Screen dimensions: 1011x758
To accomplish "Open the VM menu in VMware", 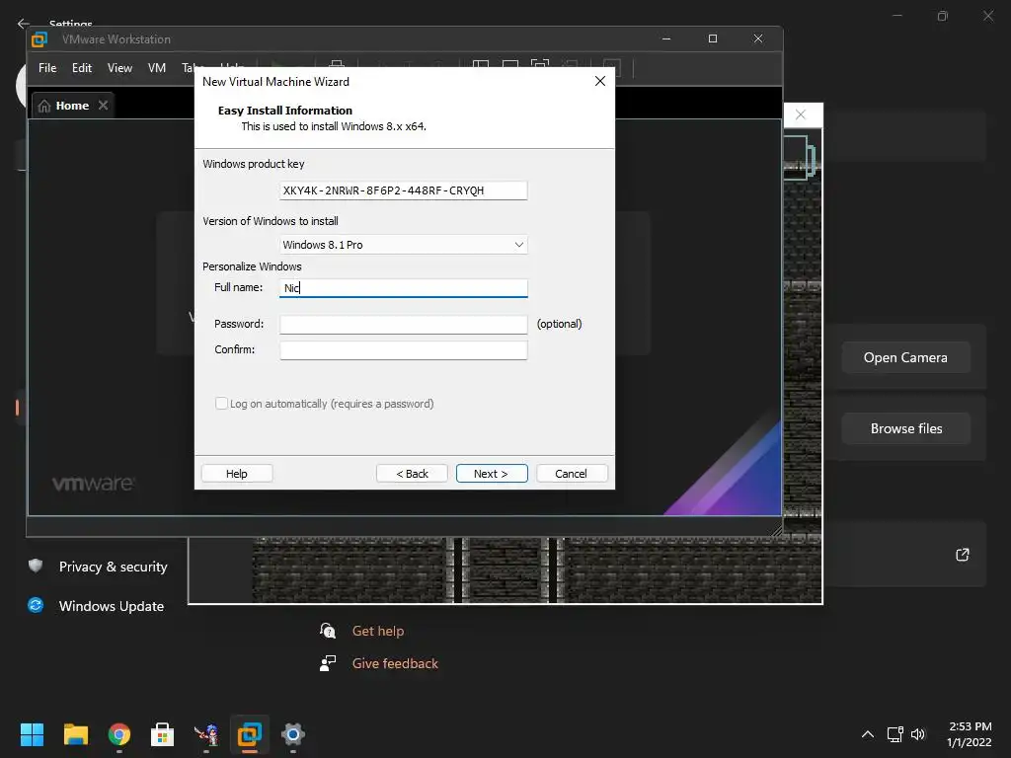I will [x=157, y=68].
